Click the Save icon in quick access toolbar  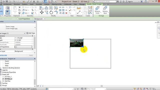pyautogui.click(x=7, y=1)
